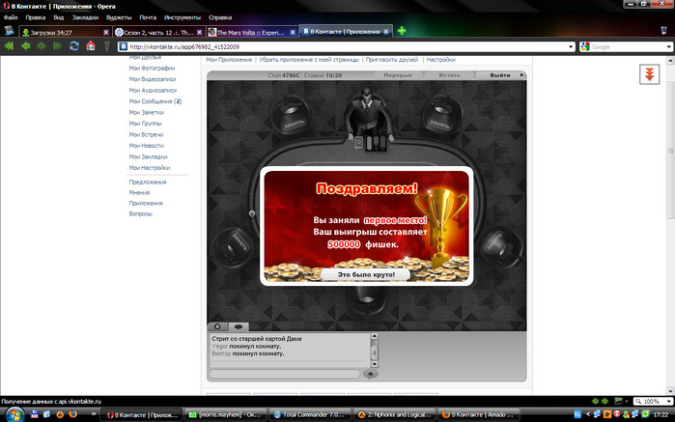Open the Файл menu
The width and height of the screenshot is (675, 422).
click(11, 17)
